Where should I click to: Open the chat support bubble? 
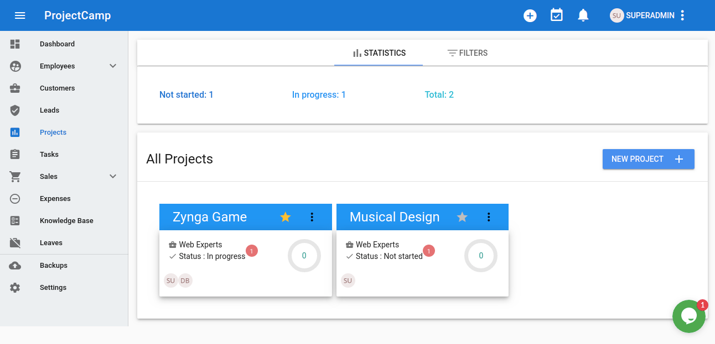(688, 316)
